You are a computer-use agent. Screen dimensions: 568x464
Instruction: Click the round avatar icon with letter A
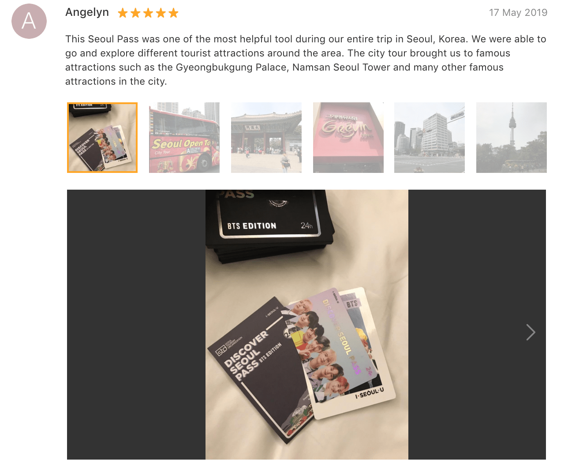pyautogui.click(x=29, y=21)
